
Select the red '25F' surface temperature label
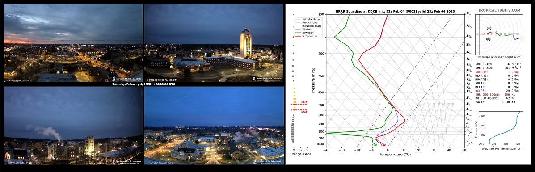[x=383, y=145]
